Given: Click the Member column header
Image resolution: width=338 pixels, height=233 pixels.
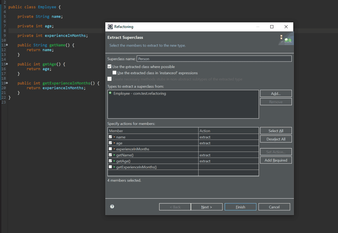Looking at the screenshot, I should click(153, 130).
